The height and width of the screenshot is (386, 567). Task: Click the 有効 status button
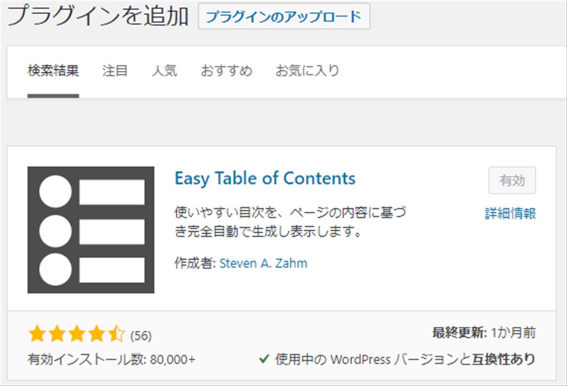[x=512, y=180]
